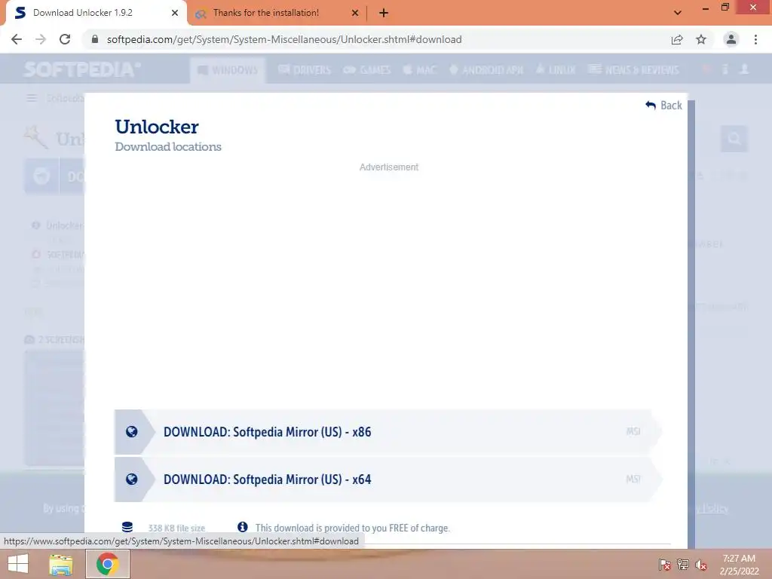Image resolution: width=772 pixels, height=579 pixels.
Task: Click the 'Unlocker' dialog heading
Action: point(157,127)
